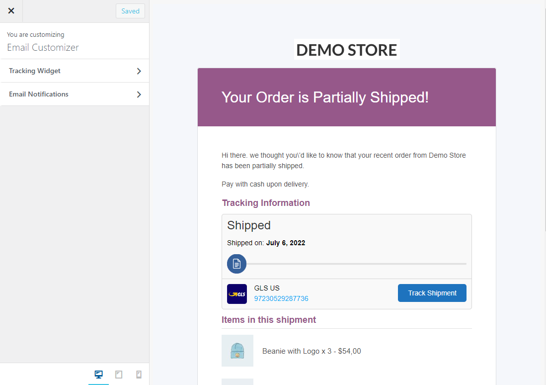The image size is (546, 385).
Task: Open the Tracking Widget settings
Action: (x=60, y=71)
